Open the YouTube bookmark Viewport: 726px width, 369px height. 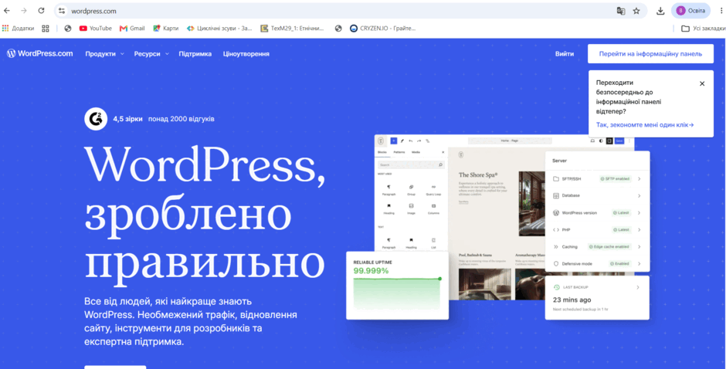coord(95,29)
